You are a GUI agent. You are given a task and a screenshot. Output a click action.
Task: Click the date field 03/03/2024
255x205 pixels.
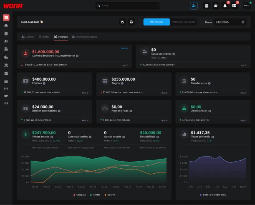click(227, 22)
